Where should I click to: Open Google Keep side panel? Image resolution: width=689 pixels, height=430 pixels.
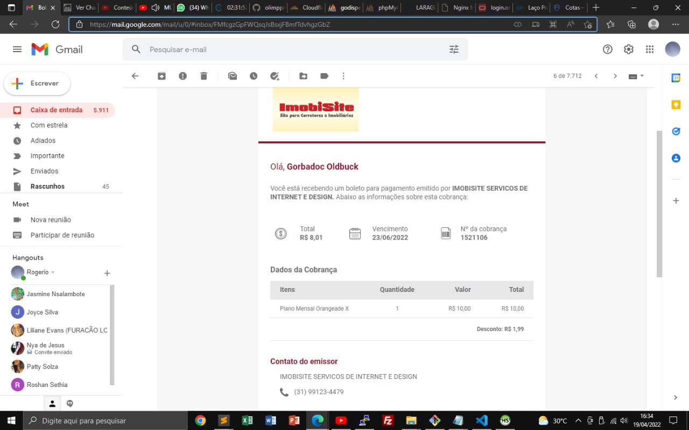676,104
